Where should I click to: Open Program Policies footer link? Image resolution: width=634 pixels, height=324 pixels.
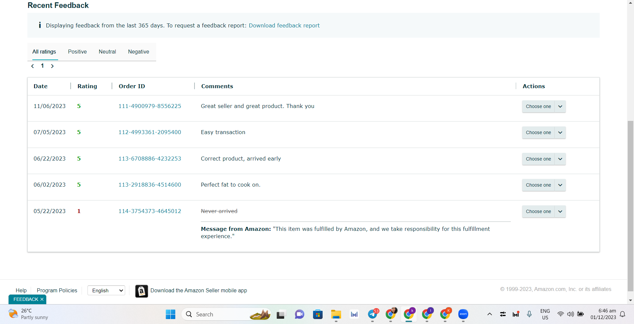click(x=57, y=290)
